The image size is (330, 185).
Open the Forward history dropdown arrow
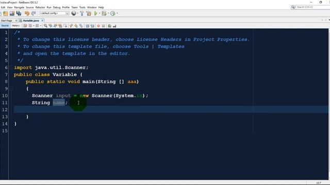(41, 26)
